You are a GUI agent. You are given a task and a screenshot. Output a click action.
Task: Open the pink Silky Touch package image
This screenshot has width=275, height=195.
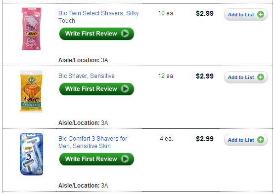tap(31, 29)
